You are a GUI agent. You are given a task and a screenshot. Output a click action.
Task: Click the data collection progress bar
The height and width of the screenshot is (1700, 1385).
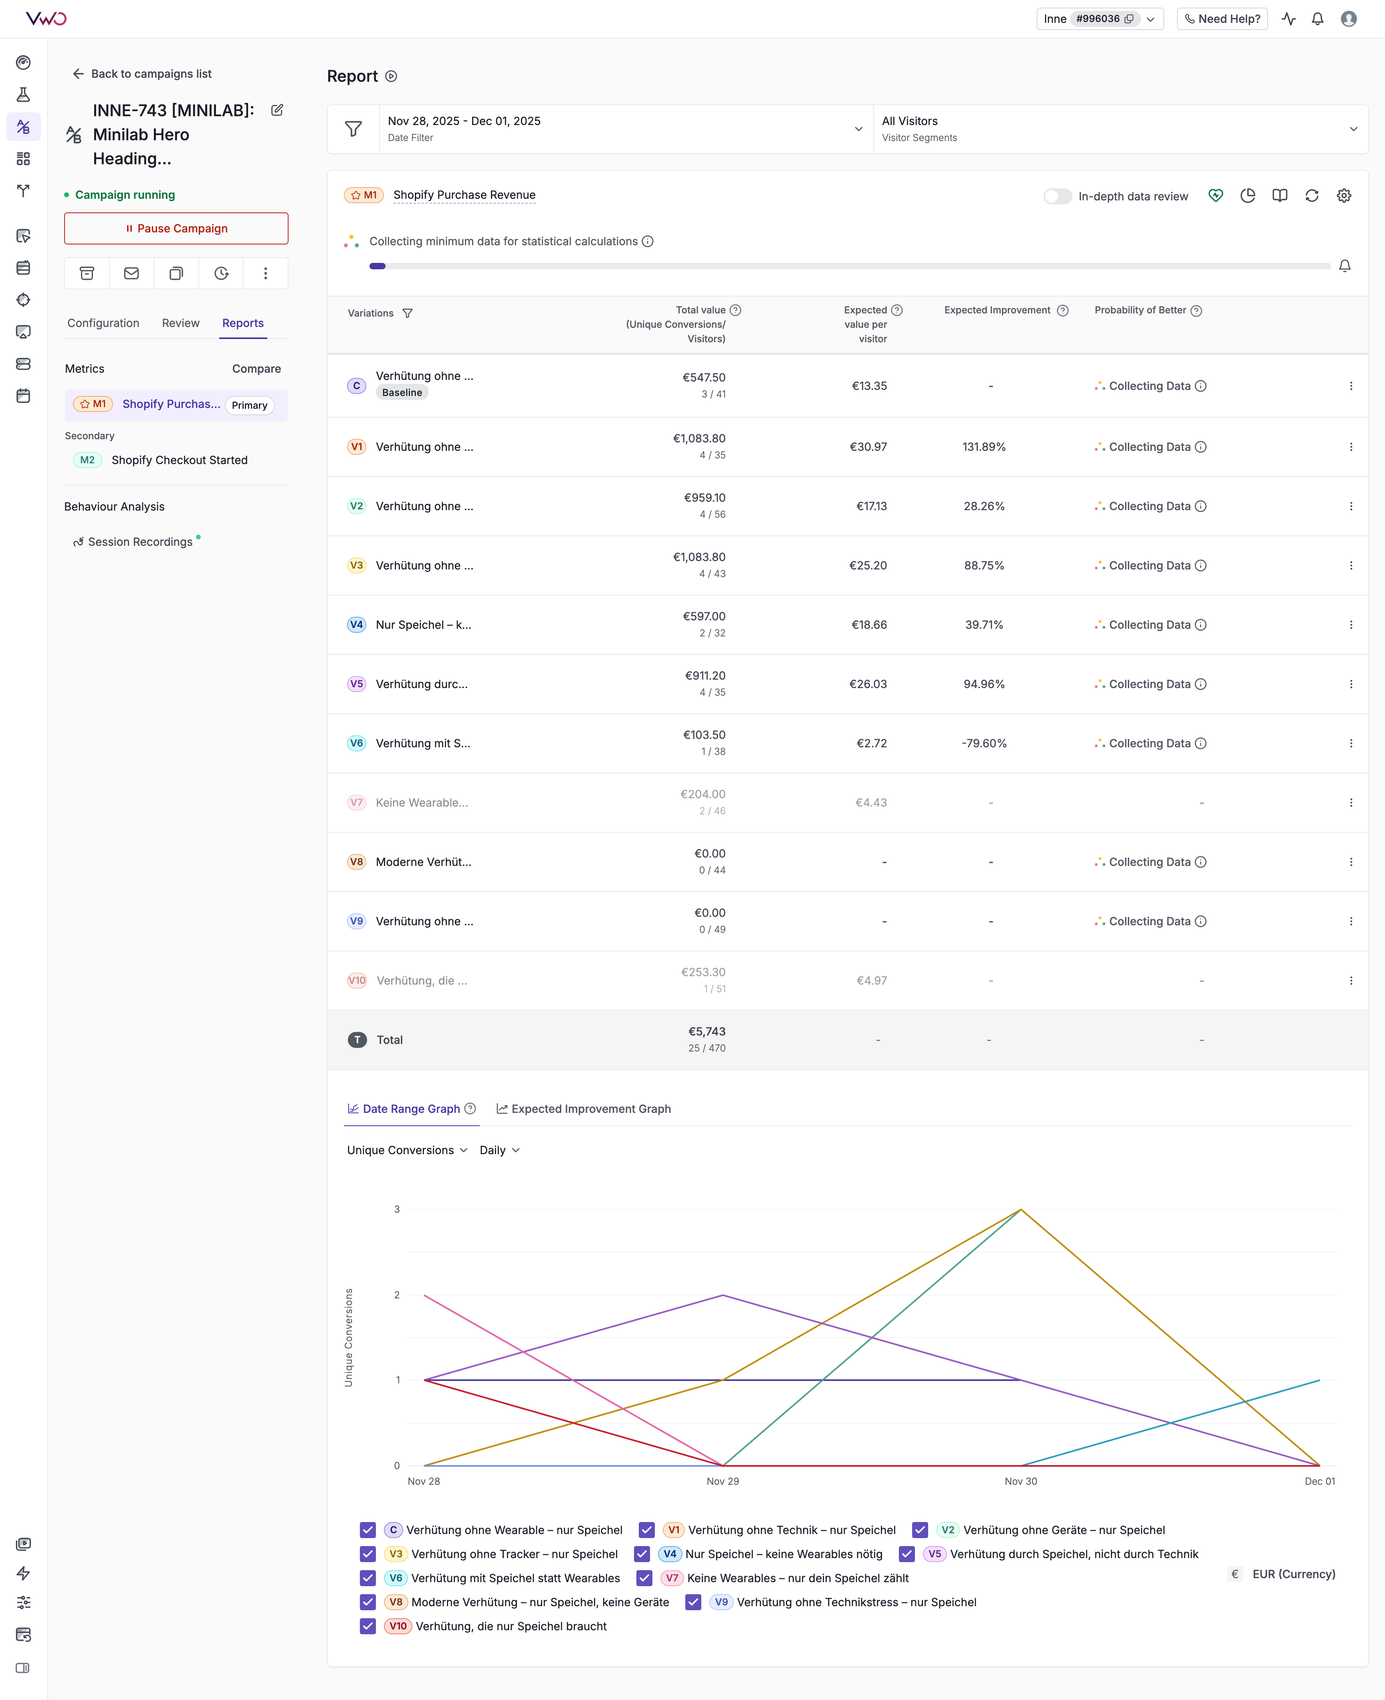click(849, 266)
